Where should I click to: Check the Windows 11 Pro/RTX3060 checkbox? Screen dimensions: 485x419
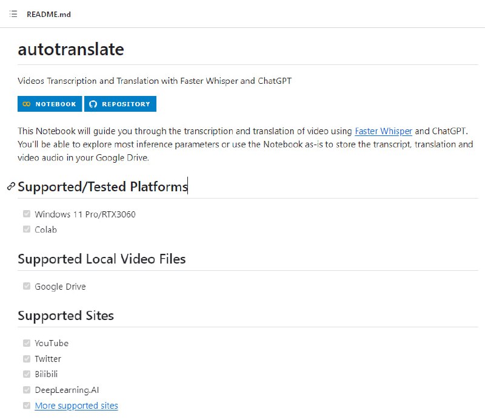pyautogui.click(x=26, y=214)
